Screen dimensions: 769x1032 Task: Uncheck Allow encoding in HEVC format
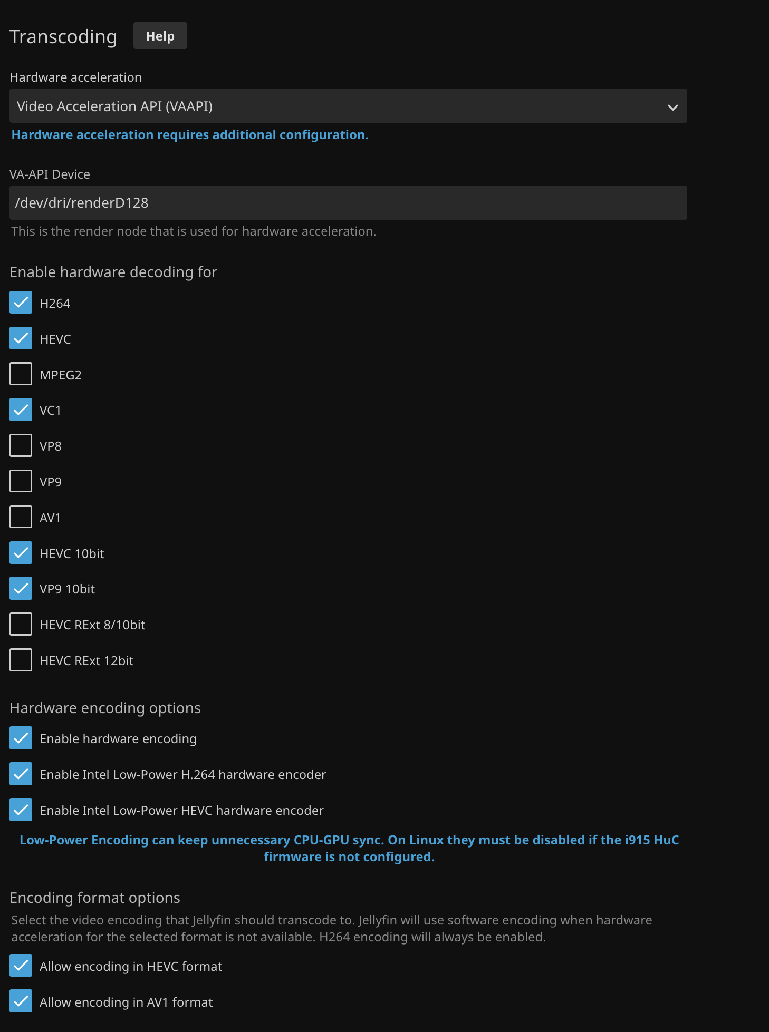pos(21,966)
